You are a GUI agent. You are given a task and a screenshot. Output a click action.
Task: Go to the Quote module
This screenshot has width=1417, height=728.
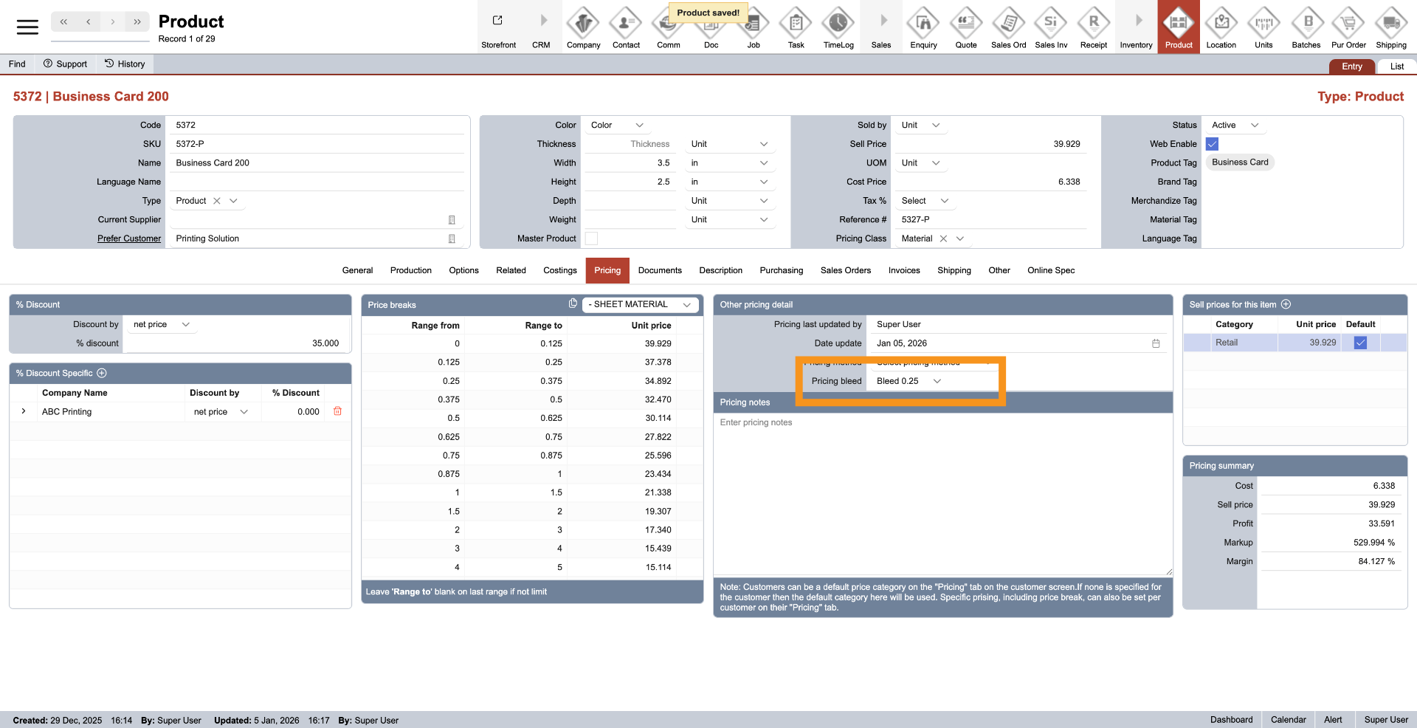click(965, 27)
